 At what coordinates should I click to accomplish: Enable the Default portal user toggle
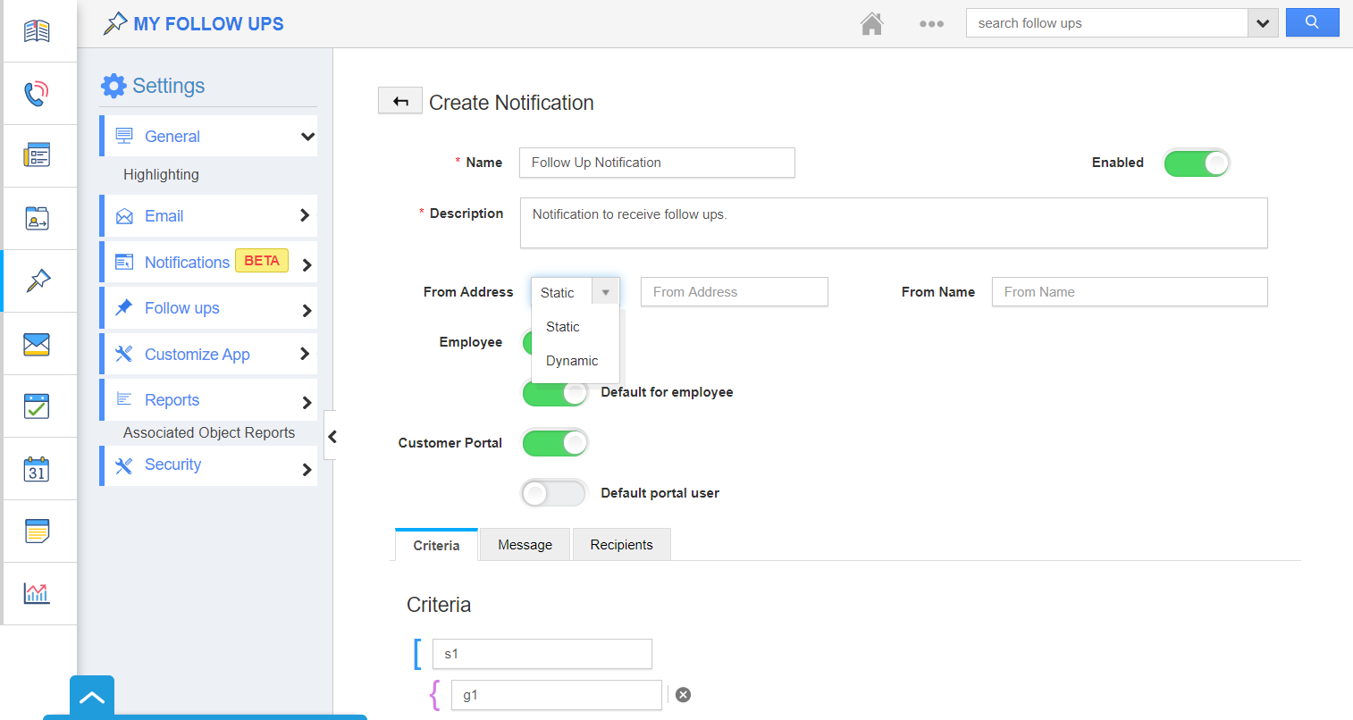(x=554, y=493)
